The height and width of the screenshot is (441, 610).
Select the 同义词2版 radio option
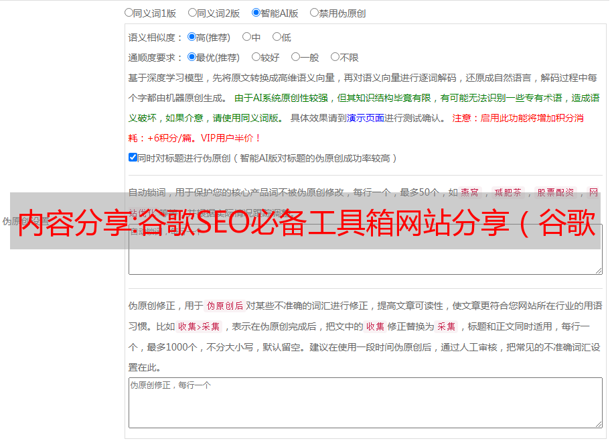[192, 13]
